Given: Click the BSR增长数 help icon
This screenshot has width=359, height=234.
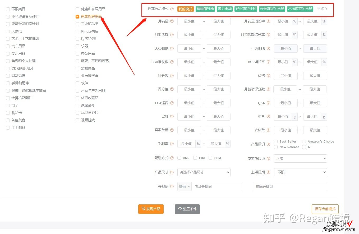Looking at the screenshot, I should (172, 62).
